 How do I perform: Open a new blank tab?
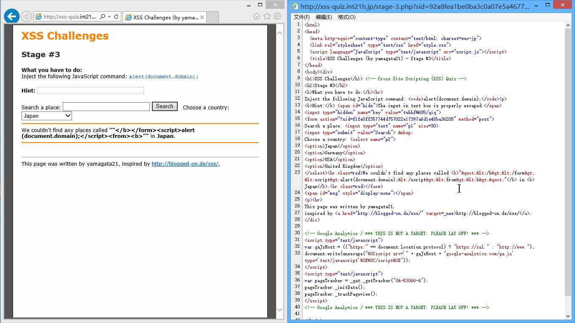(213, 17)
